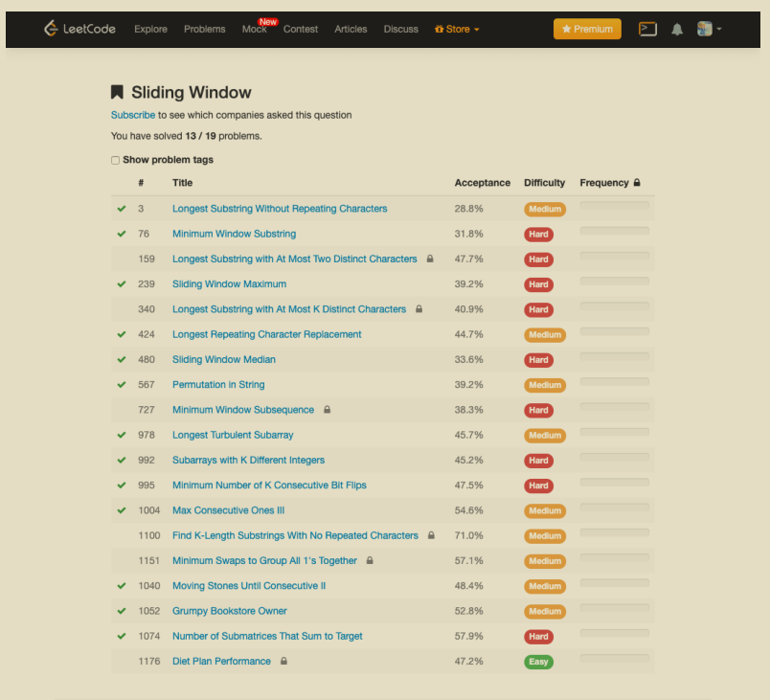The image size is (770, 700).
Task: Open Minimum Window Subsequence problem
Action: [243, 410]
